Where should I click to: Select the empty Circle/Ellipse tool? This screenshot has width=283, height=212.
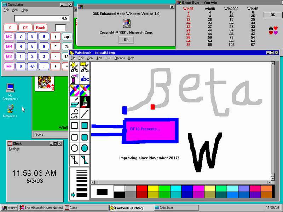tap(75, 148)
